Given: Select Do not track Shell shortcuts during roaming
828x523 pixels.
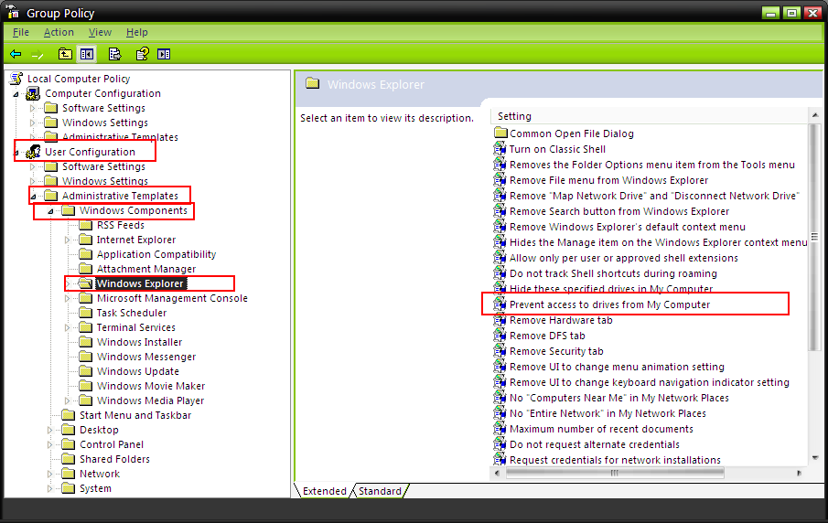Looking at the screenshot, I should pos(613,274).
